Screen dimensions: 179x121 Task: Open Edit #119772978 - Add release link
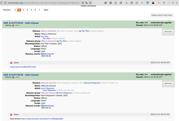tap(21, 75)
